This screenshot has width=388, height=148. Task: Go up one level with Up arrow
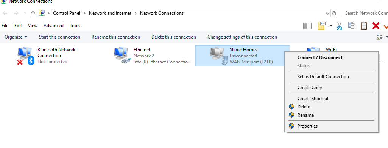[x=33, y=13]
